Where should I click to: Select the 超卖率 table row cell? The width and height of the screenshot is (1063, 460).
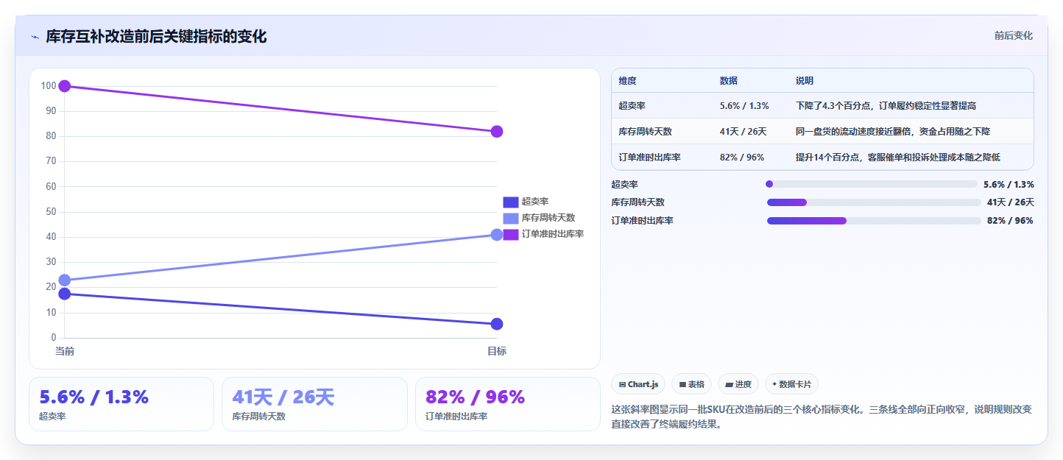coord(632,106)
